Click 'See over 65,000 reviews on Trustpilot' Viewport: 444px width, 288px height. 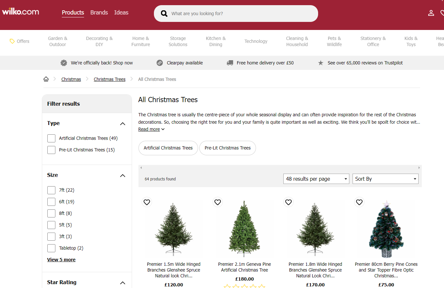coord(365,63)
